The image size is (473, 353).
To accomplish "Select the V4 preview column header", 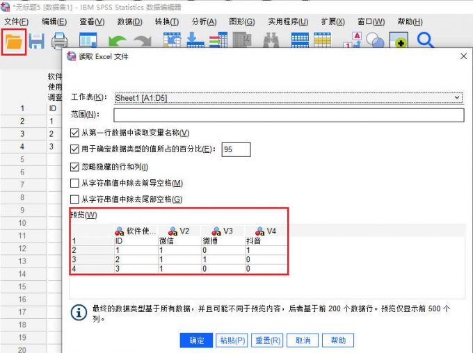I will 266,231.
